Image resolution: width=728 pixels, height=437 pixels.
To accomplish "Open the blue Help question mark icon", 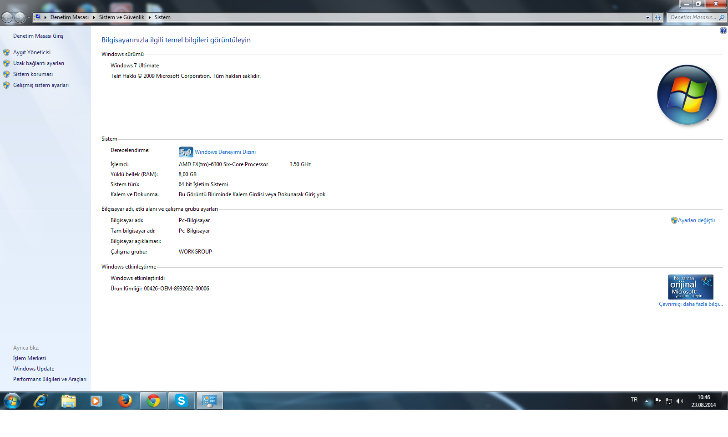I will point(723,30).
